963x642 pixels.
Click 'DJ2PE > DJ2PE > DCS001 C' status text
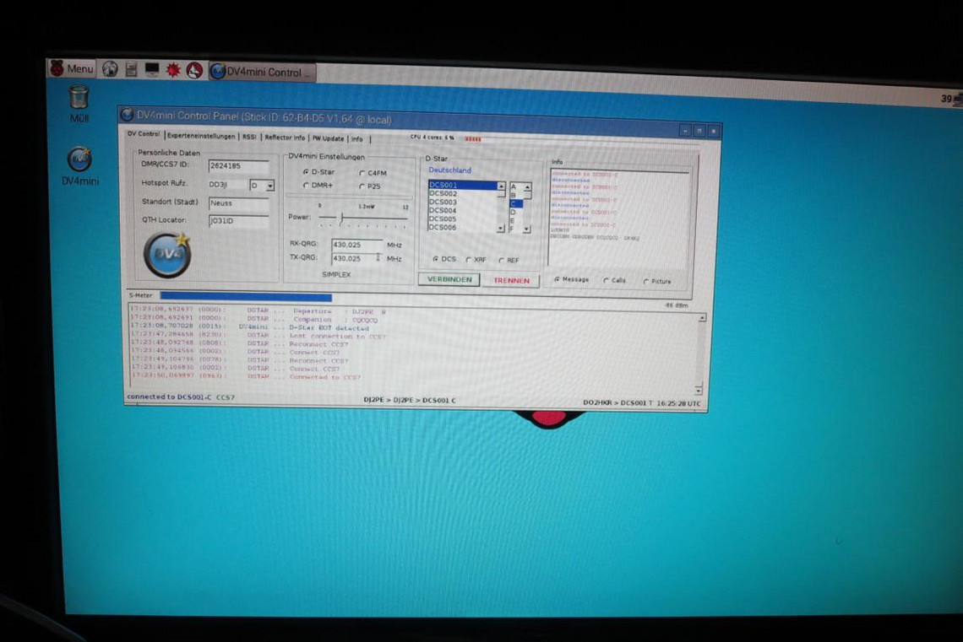[x=410, y=400]
